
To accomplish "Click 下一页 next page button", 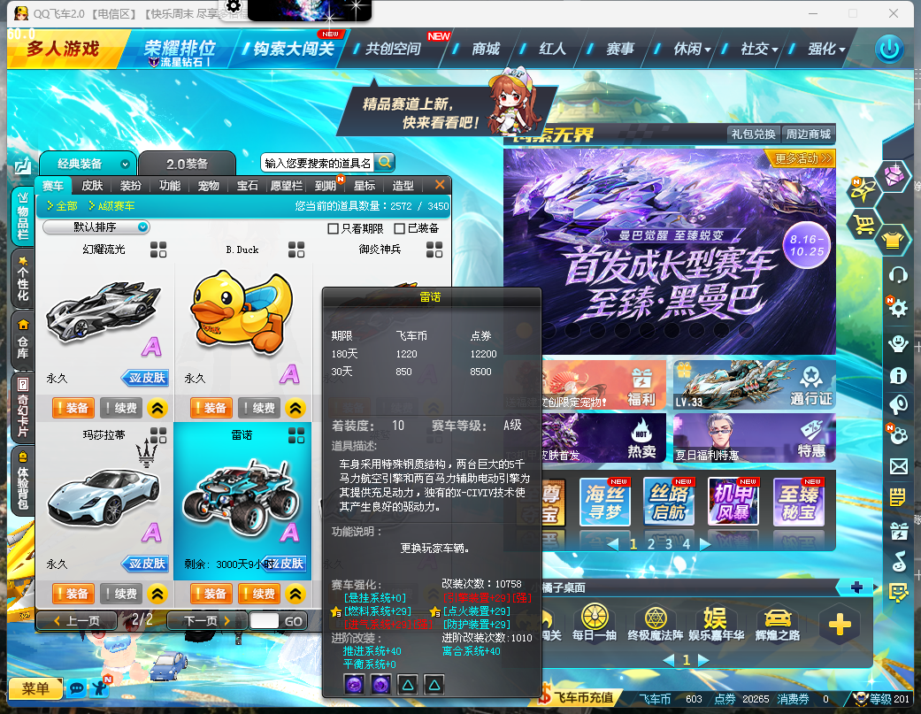I will click(206, 620).
